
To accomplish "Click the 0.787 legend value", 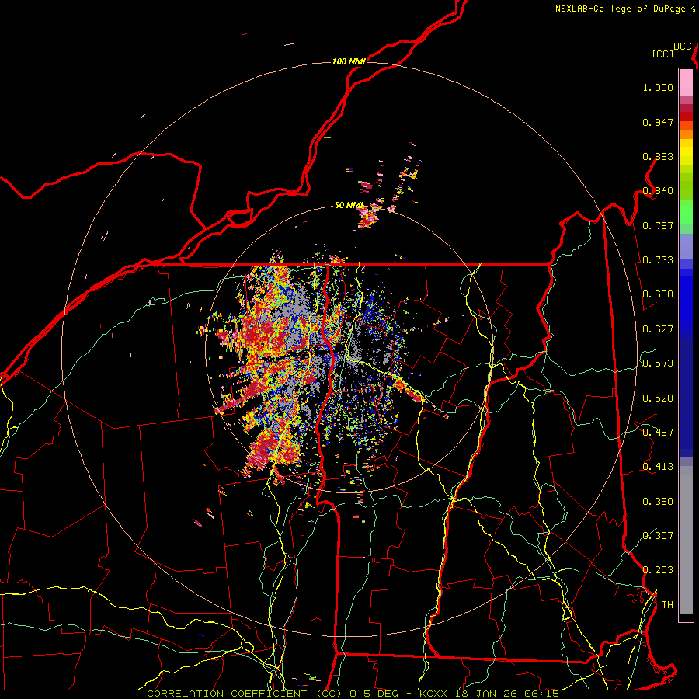I will (x=658, y=225).
